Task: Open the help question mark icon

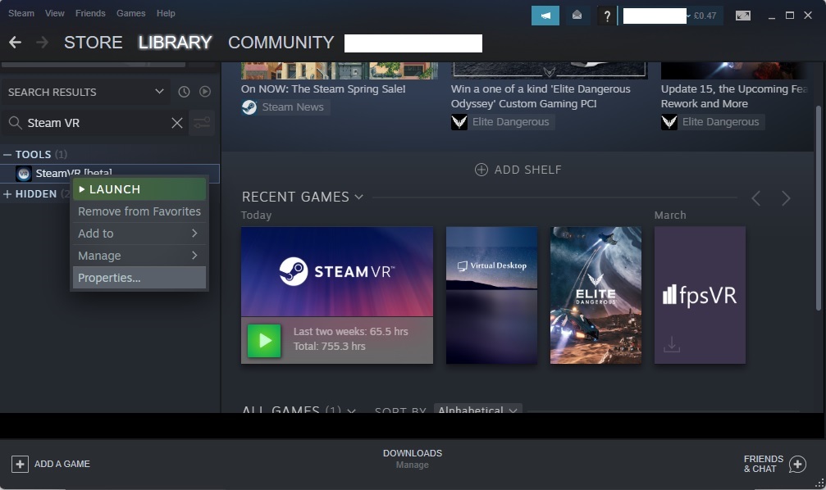Action: (607, 16)
